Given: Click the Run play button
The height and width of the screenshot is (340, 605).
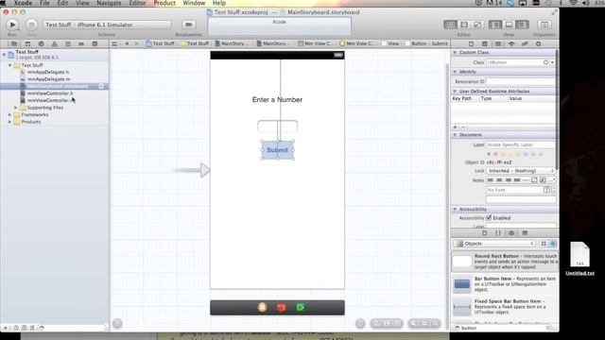Looking at the screenshot, I should pos(12,25).
